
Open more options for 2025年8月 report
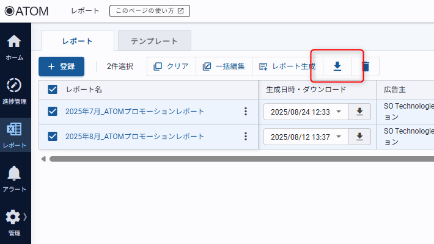tap(246, 136)
